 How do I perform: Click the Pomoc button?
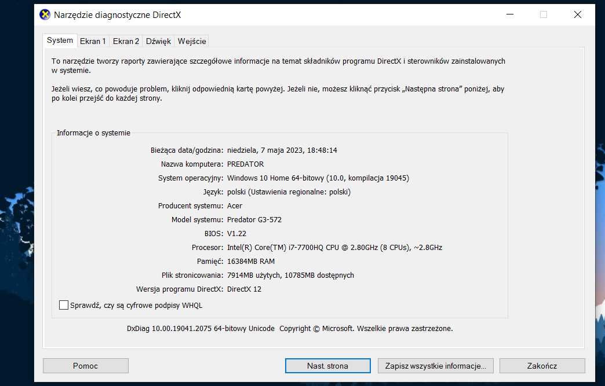point(86,366)
